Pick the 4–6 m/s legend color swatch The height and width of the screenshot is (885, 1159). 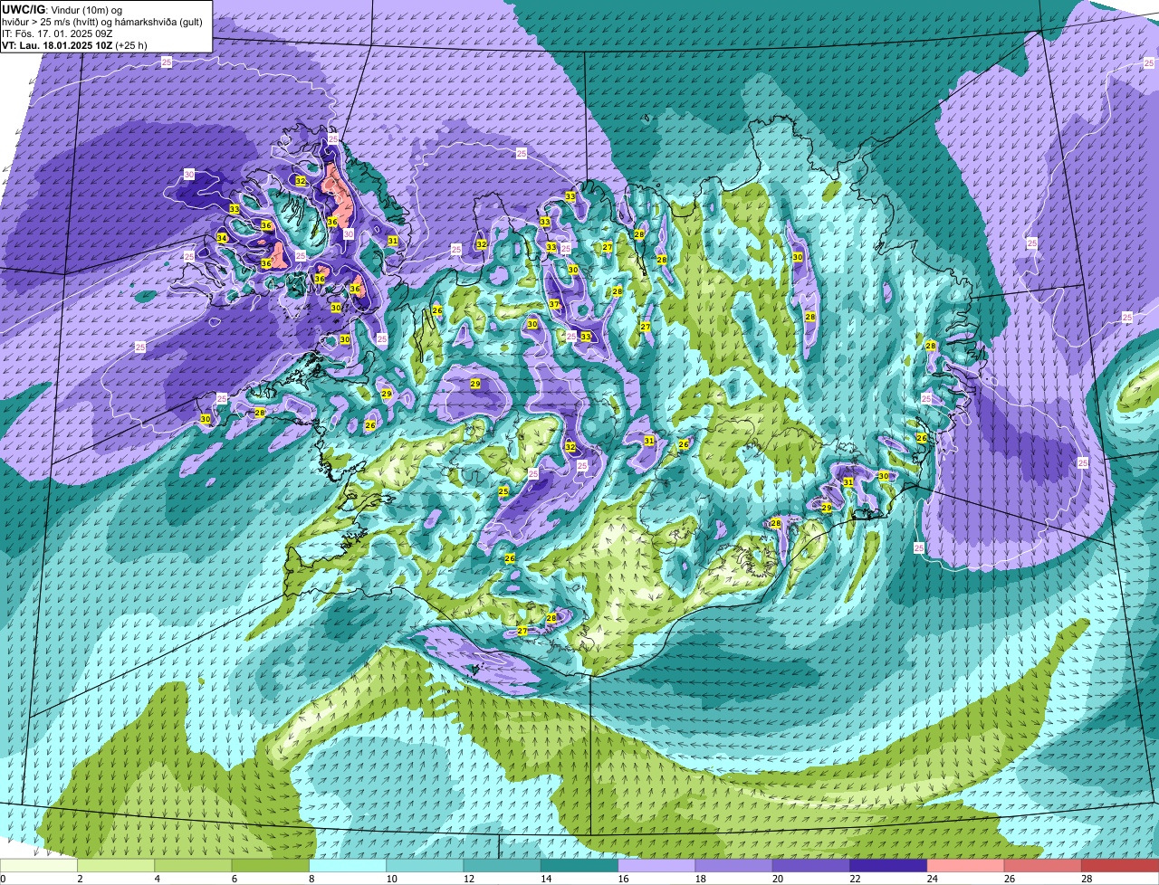[193, 866]
